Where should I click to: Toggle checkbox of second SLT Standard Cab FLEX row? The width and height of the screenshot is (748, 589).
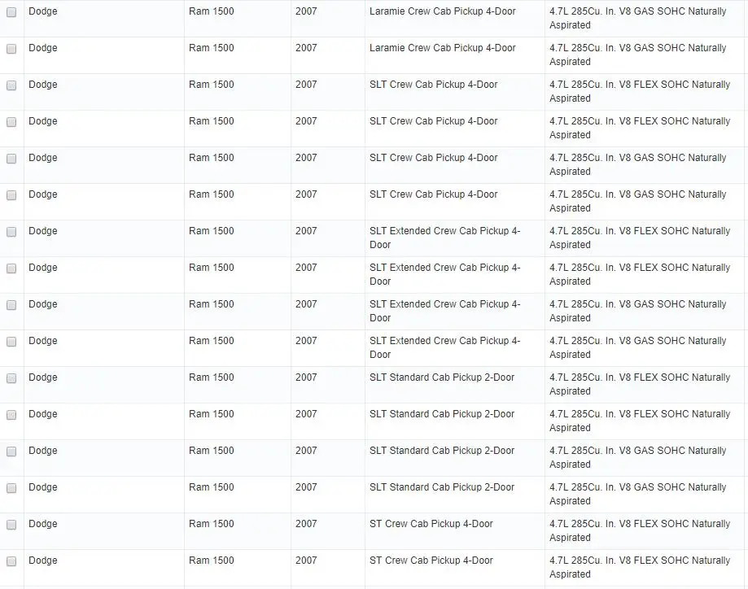click(11, 415)
